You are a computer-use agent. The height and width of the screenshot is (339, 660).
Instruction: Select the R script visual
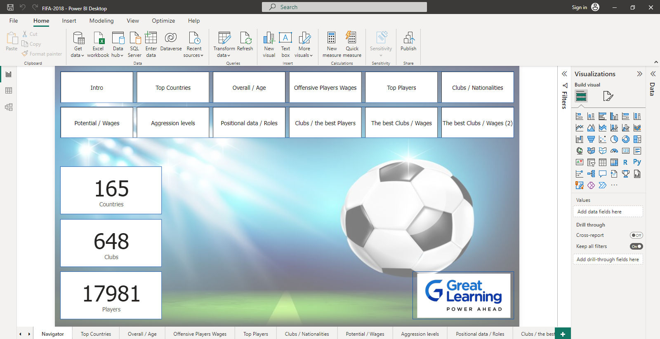pos(625,162)
